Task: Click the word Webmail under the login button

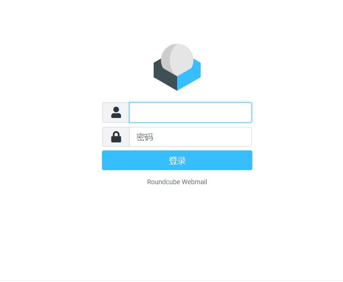Action: click(x=194, y=182)
